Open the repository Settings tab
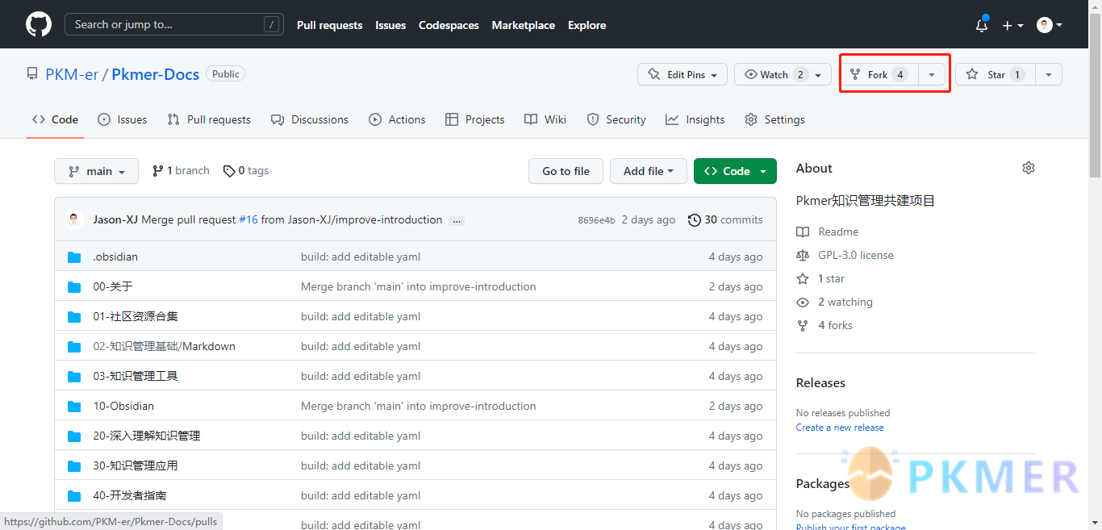The width and height of the screenshot is (1102, 530). point(775,119)
